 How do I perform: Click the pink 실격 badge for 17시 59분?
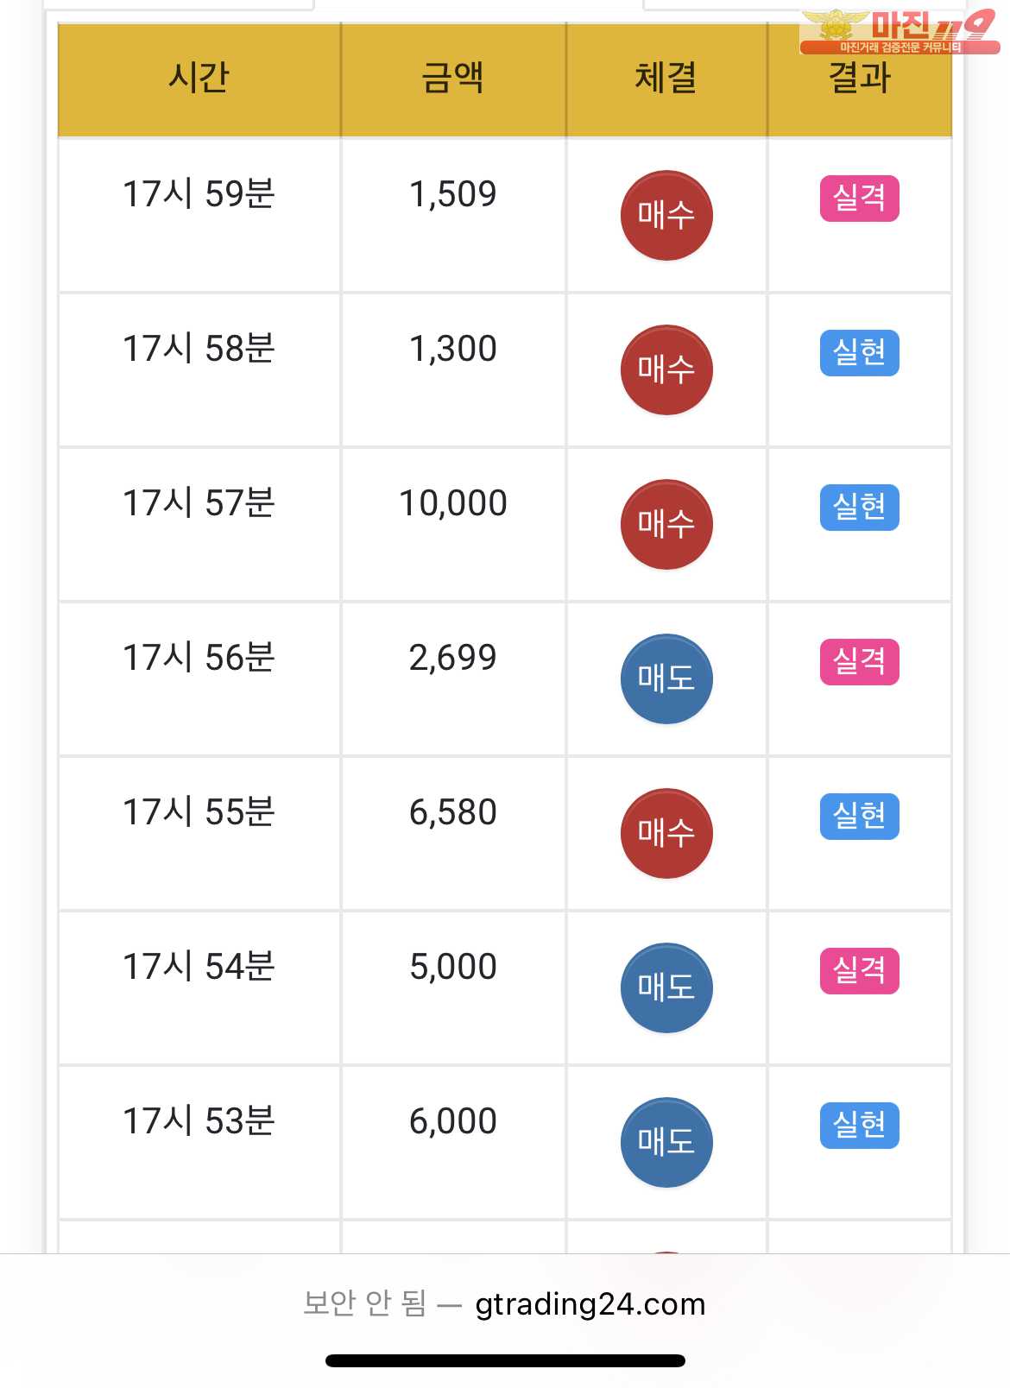coord(860,199)
